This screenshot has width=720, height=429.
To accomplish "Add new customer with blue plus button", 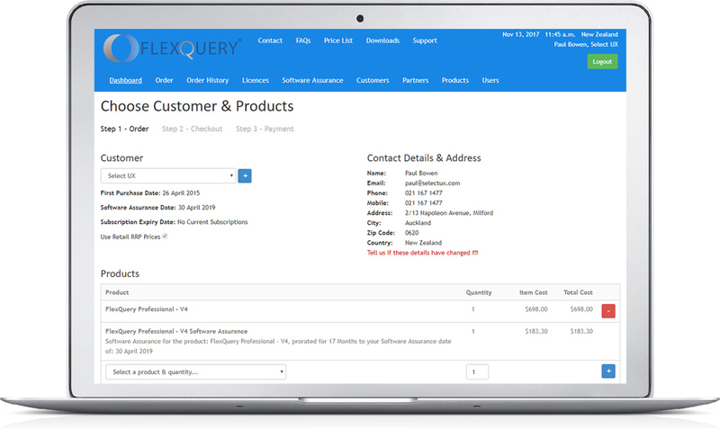I will coord(245,175).
